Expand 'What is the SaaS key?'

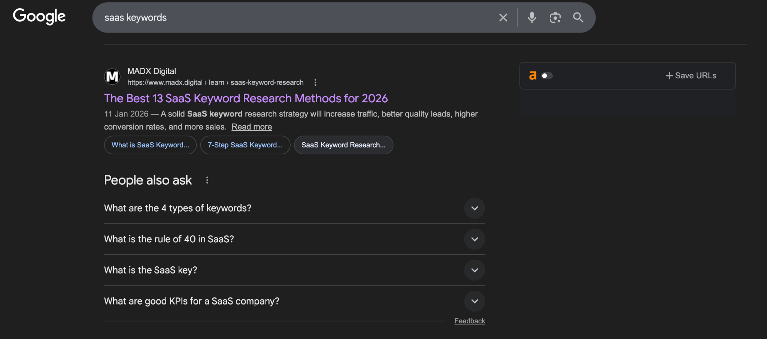point(474,270)
